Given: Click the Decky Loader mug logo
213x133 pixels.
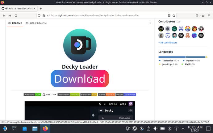Looking at the screenshot, I should click(x=80, y=45).
